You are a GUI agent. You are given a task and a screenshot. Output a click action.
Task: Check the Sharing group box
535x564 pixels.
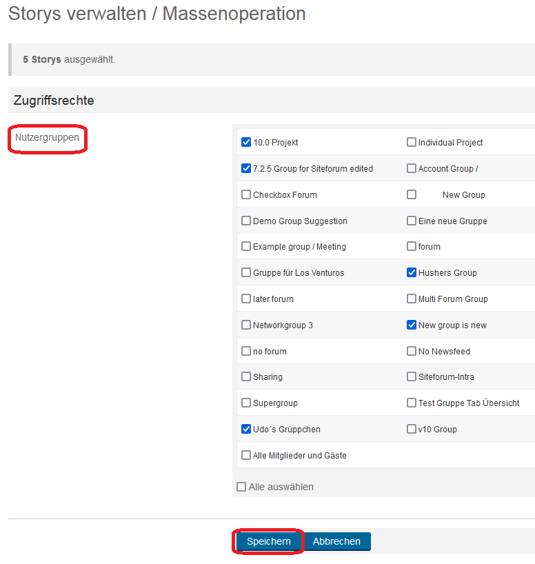pyautogui.click(x=246, y=376)
